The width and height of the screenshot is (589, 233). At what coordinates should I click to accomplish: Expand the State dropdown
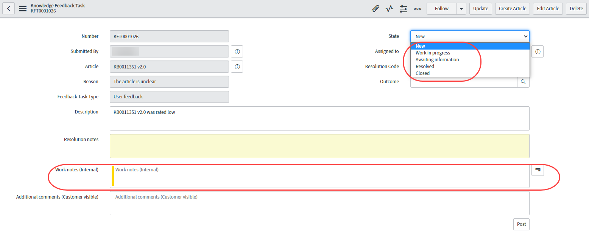coord(526,36)
